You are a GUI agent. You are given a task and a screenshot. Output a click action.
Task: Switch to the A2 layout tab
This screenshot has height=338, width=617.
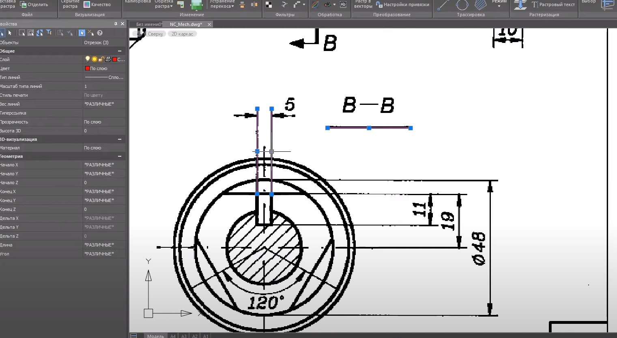click(195, 336)
